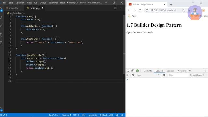Viewport: 208px width, 117px height.
Task: Toggle the console sidebar
Action: (x=128, y=75)
